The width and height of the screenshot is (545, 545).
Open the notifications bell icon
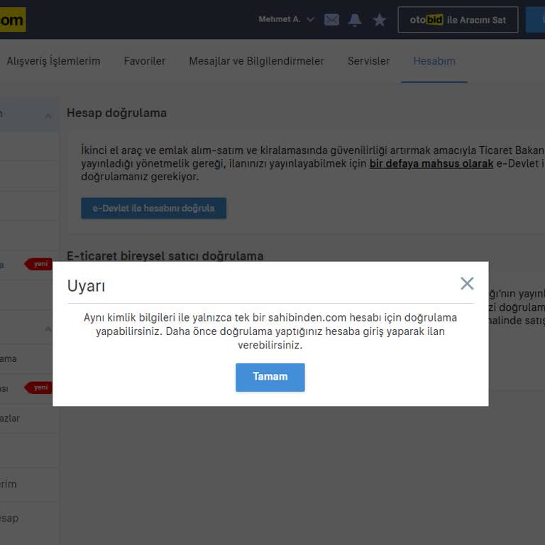[x=355, y=20]
